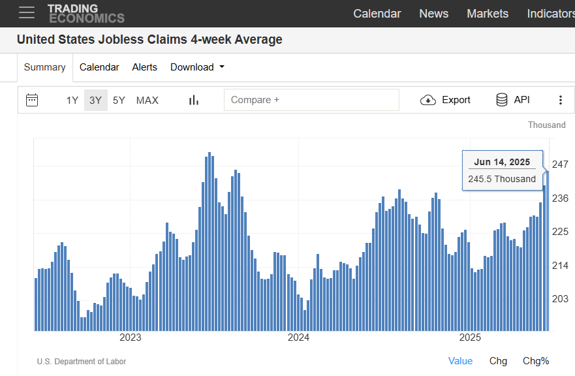The height and width of the screenshot is (376, 575).
Task: Focus the Compare + input field
Action: (x=311, y=100)
